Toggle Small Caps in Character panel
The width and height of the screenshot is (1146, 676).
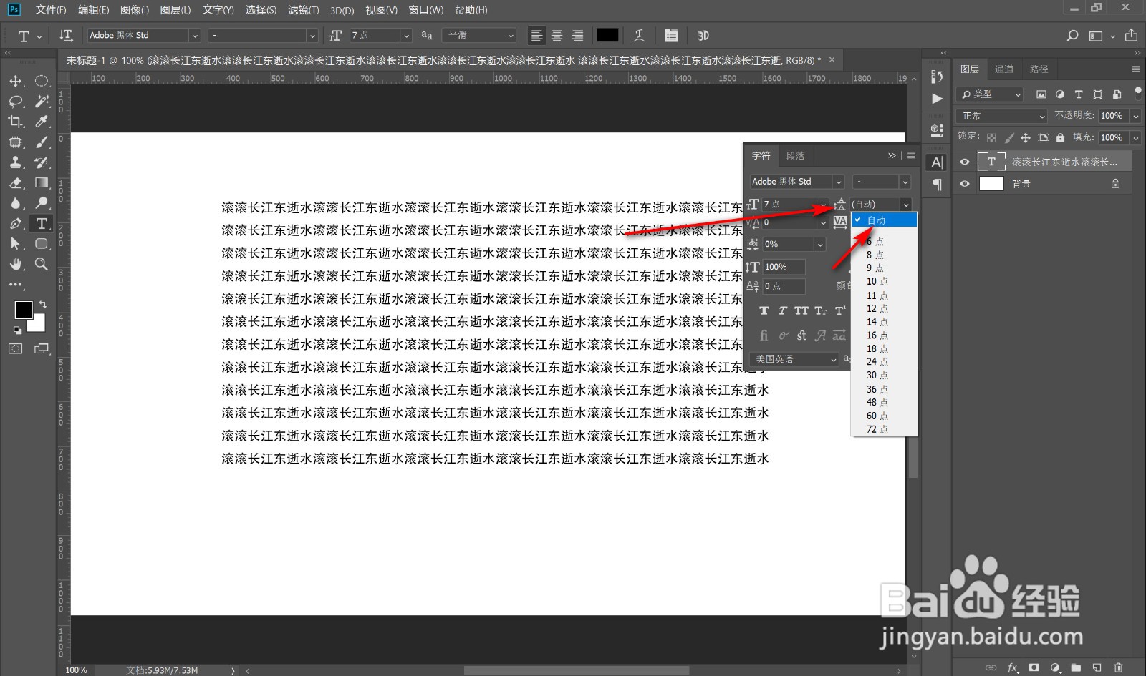pos(821,311)
